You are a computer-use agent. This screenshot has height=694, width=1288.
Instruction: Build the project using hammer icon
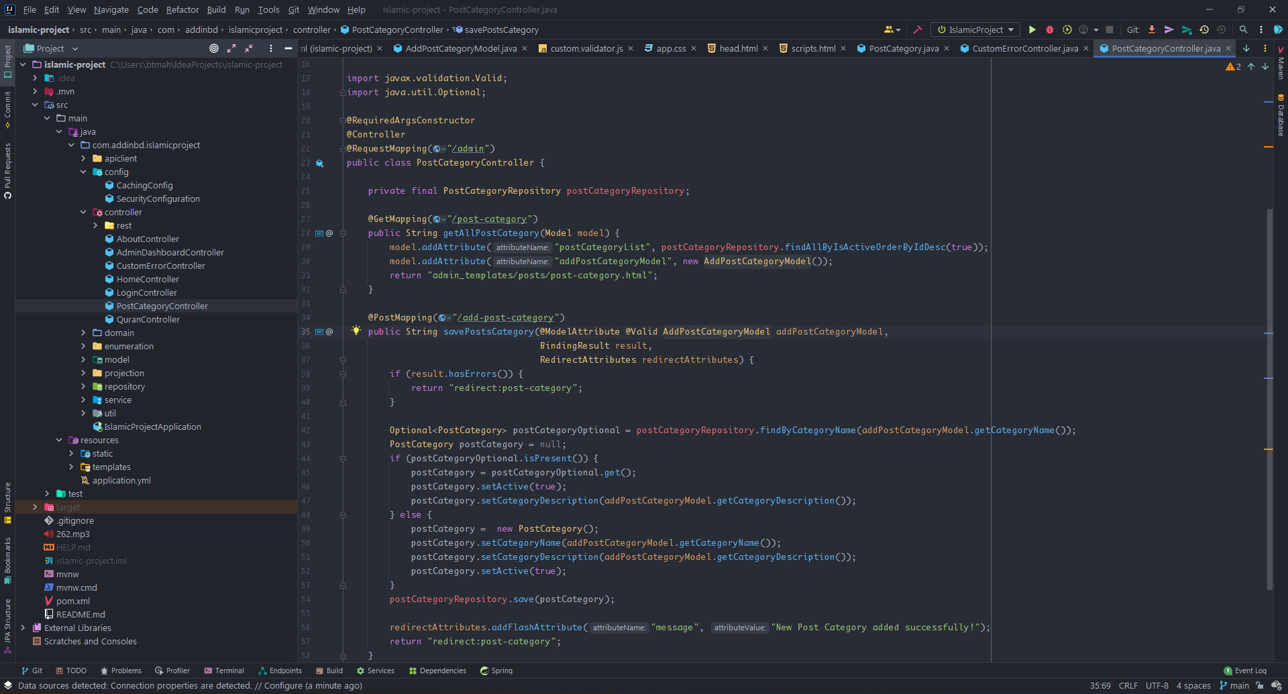tap(917, 30)
